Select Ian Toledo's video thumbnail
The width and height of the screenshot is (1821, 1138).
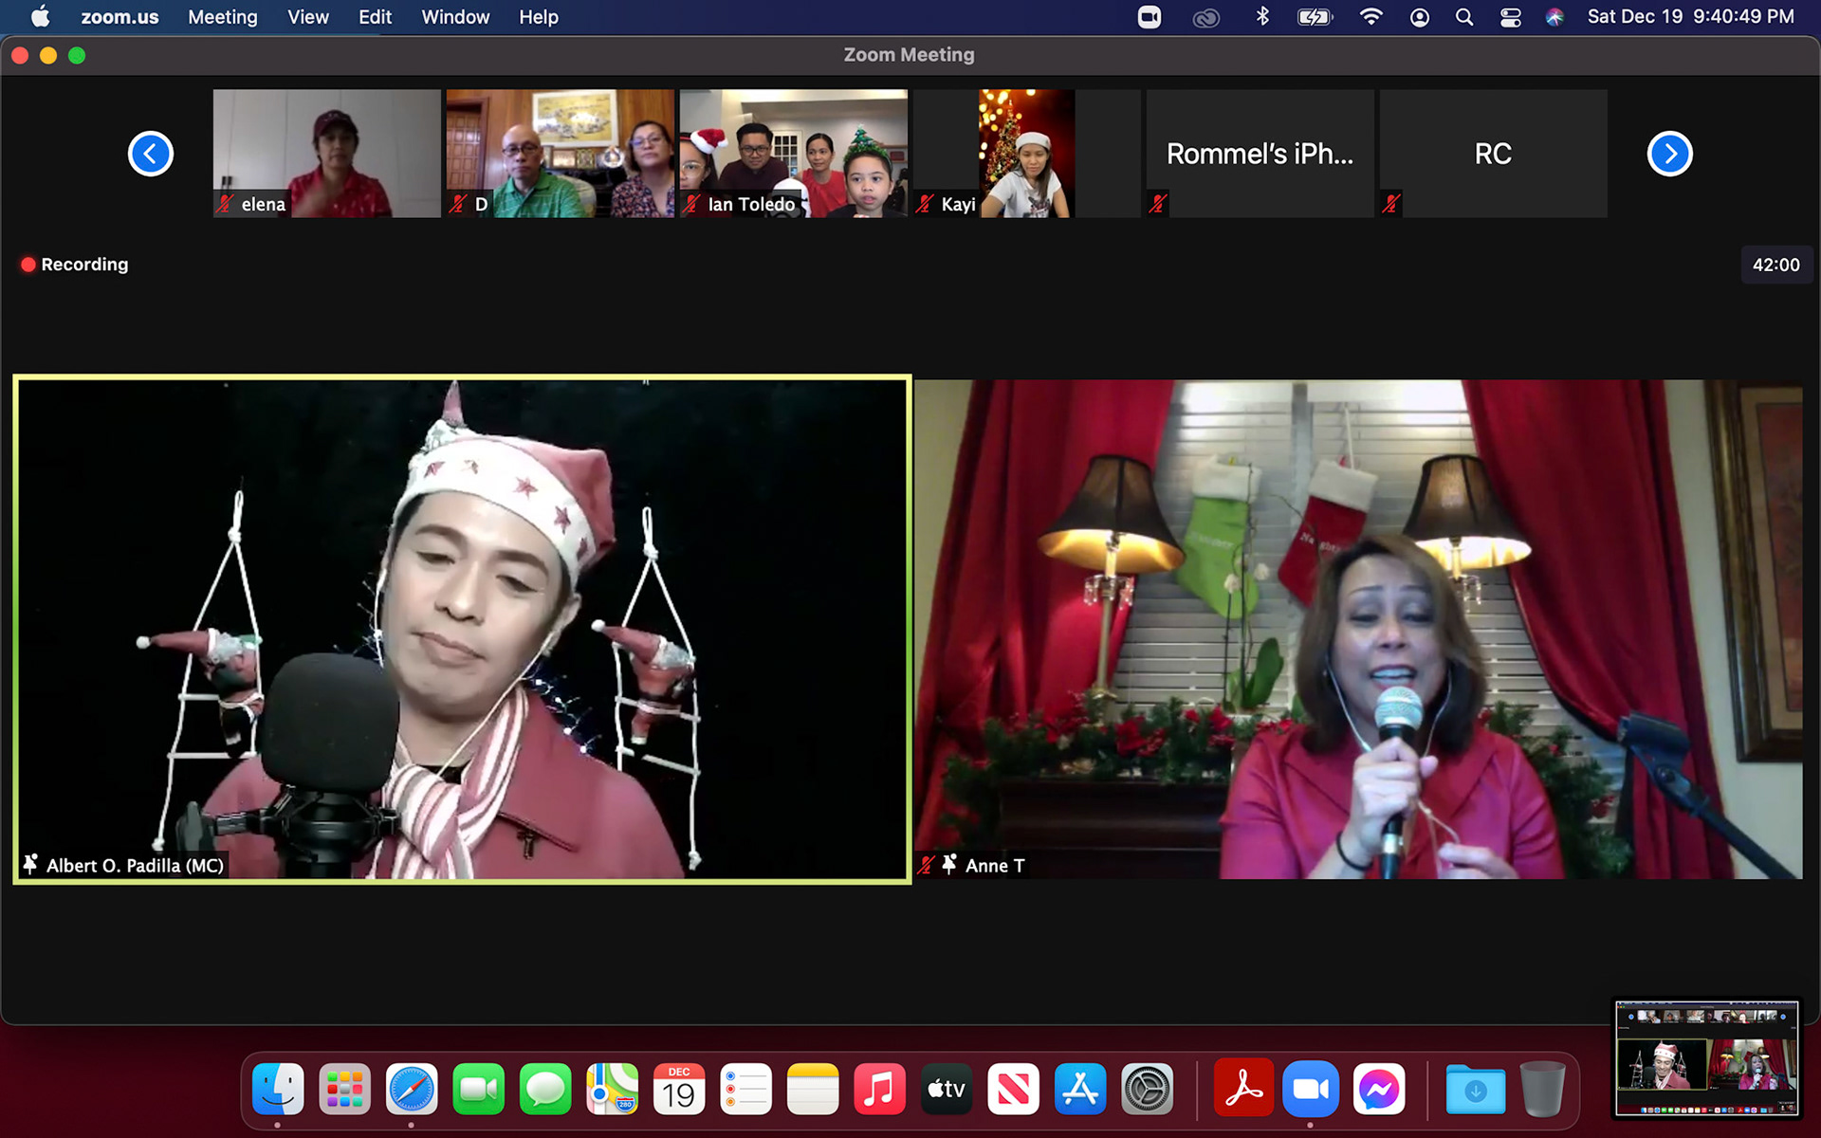[x=793, y=154]
